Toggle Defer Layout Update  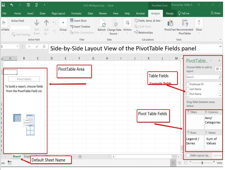click(188, 155)
